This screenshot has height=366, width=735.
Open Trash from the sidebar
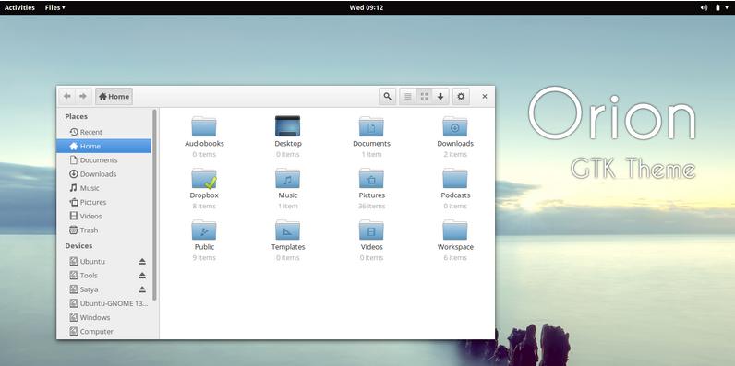[103, 230]
